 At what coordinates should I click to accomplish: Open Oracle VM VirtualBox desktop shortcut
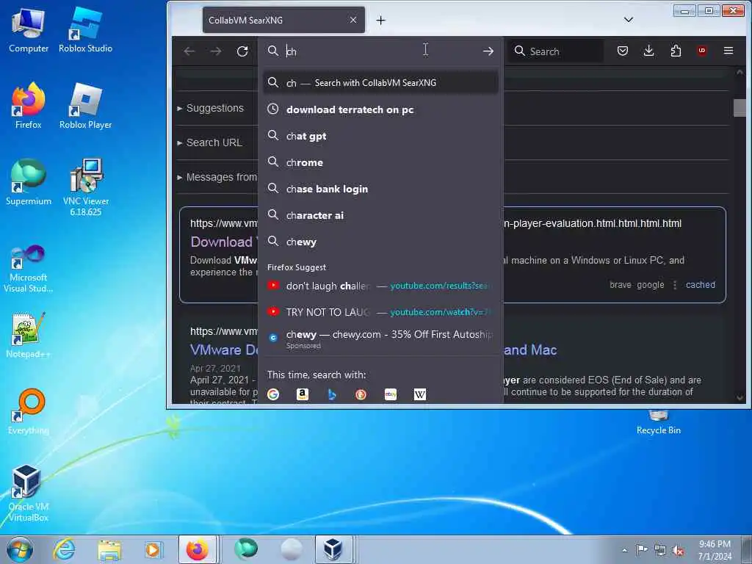[29, 493]
